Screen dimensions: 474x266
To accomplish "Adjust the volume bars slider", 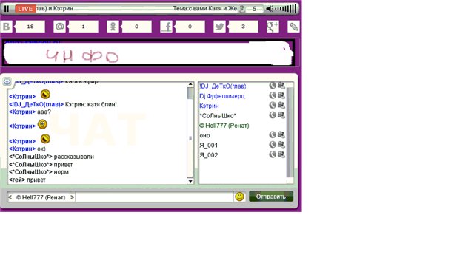I will click(285, 9).
